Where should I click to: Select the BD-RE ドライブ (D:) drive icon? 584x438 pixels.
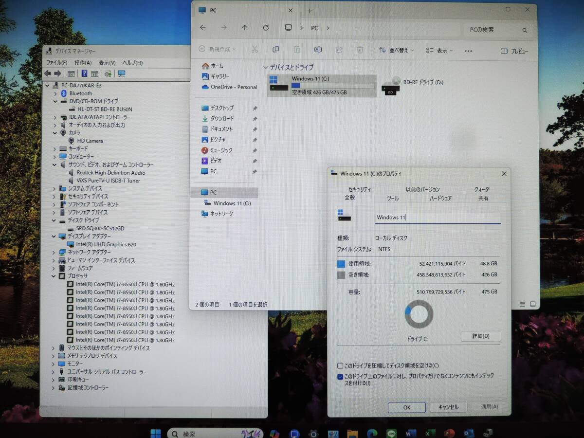click(391, 86)
